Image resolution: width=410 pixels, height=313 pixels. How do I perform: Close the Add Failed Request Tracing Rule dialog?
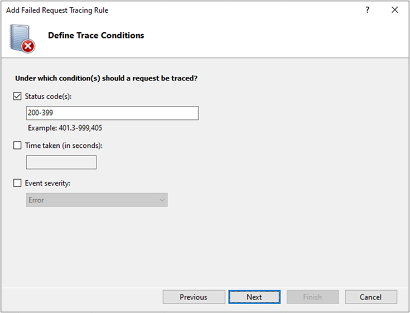pos(395,10)
